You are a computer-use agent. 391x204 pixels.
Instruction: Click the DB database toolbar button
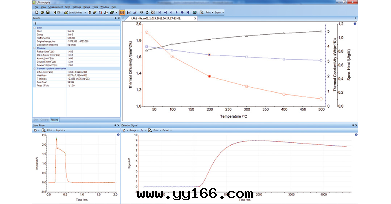(57, 12)
